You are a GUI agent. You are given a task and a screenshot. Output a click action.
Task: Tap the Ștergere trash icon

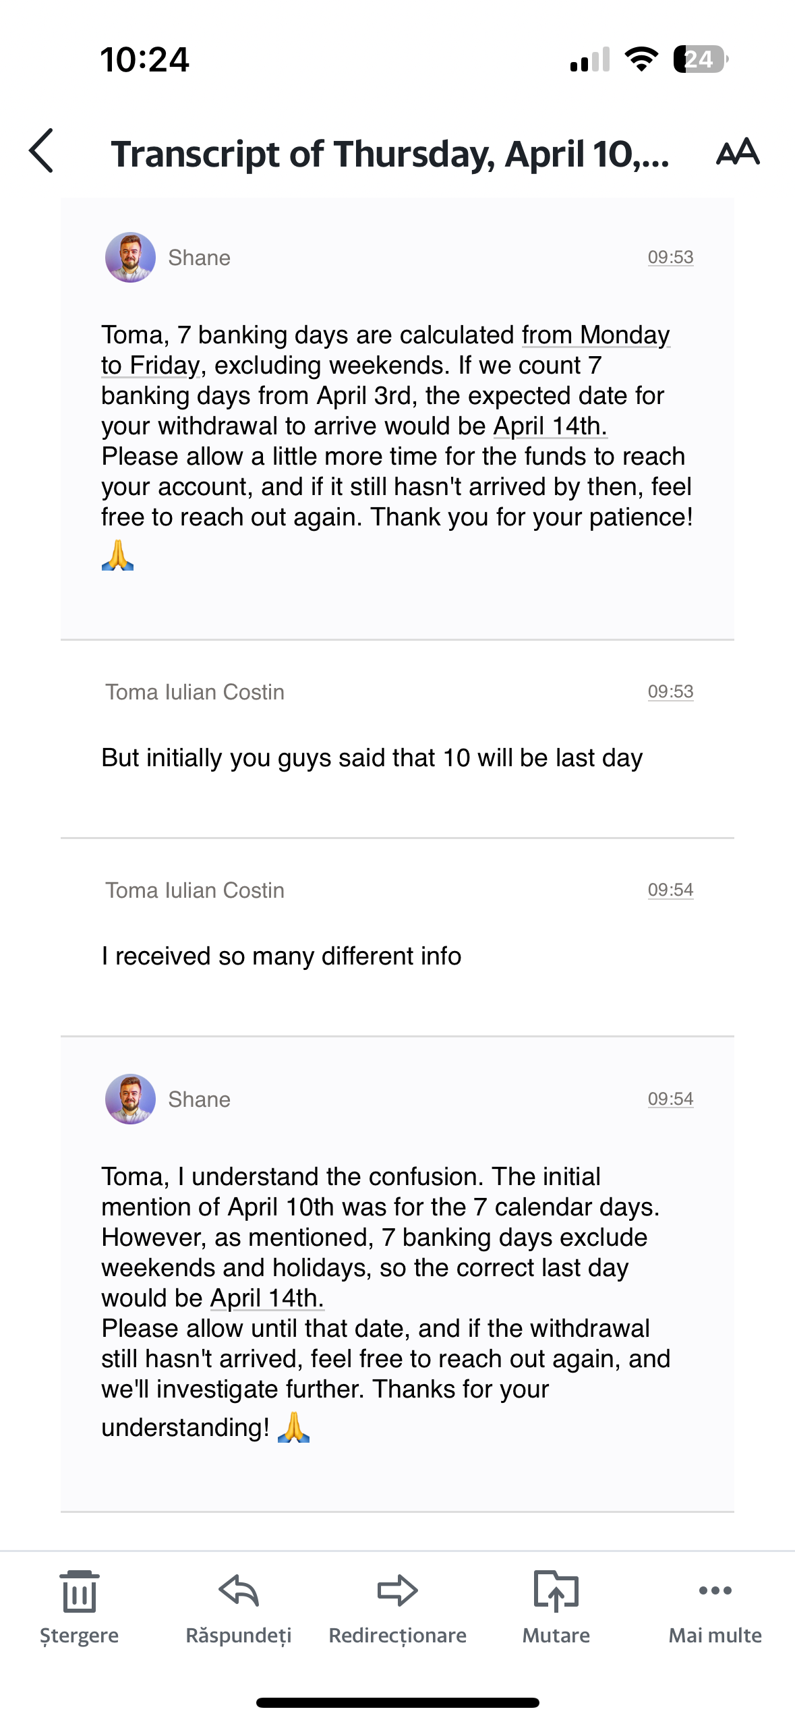[x=80, y=1592]
